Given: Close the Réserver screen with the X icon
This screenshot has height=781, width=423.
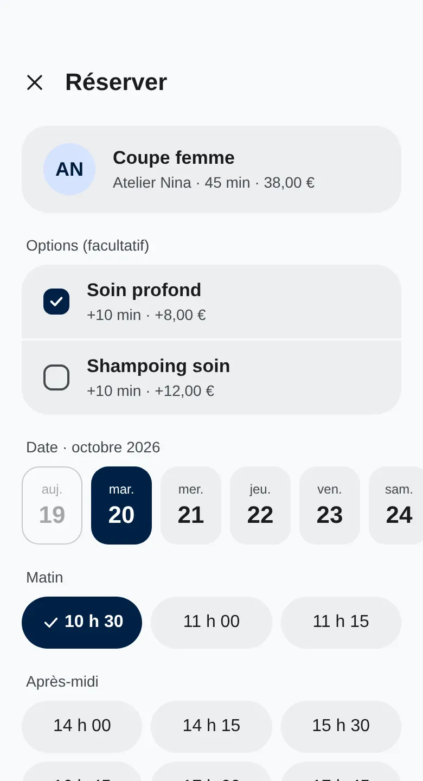Looking at the screenshot, I should coord(35,82).
